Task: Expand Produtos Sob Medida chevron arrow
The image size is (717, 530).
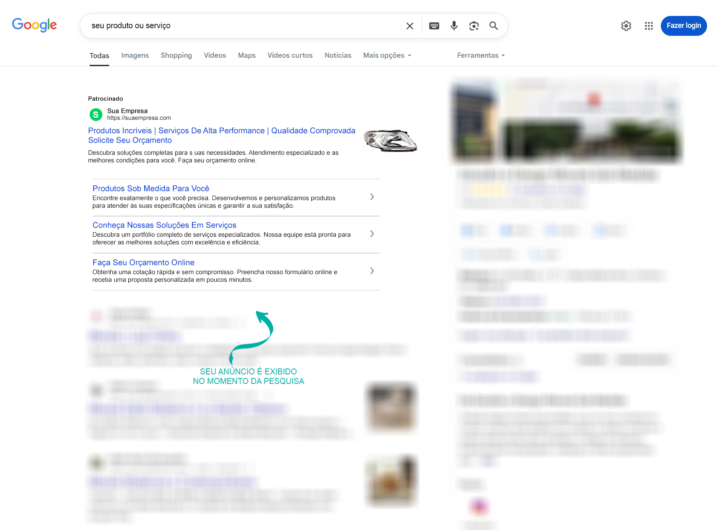Action: click(372, 197)
